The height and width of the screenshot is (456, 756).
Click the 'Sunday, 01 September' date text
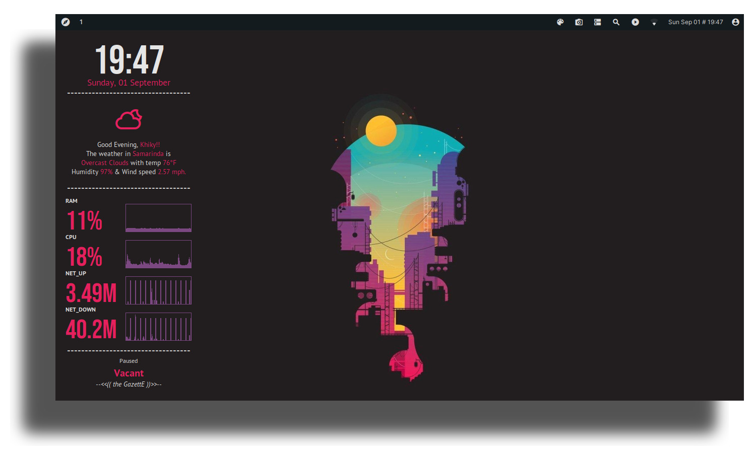[129, 83]
